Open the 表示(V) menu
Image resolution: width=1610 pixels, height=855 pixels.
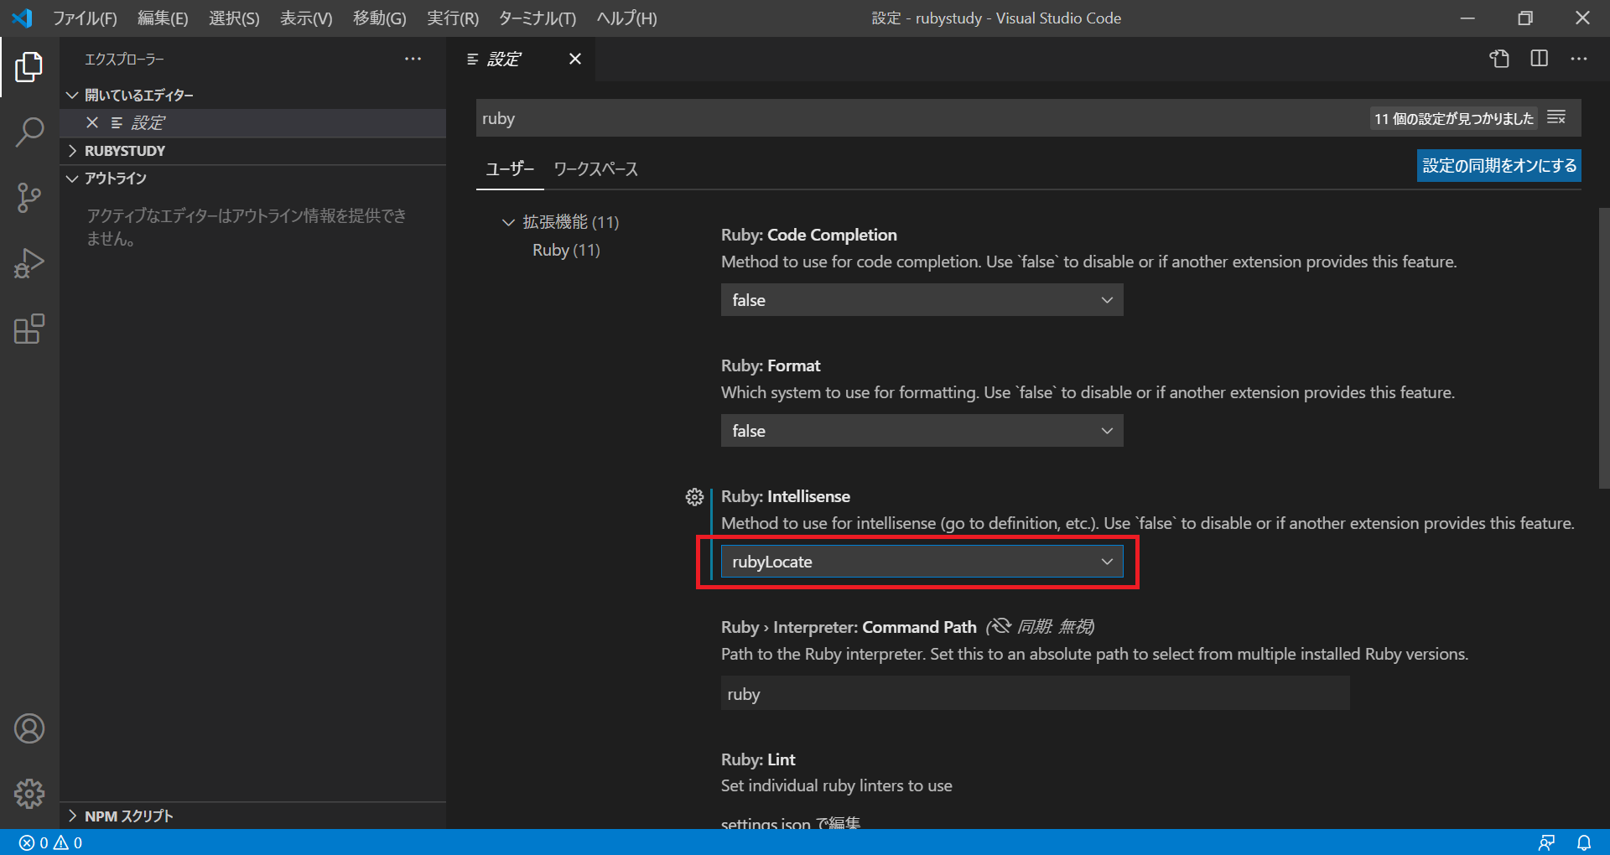tap(306, 18)
